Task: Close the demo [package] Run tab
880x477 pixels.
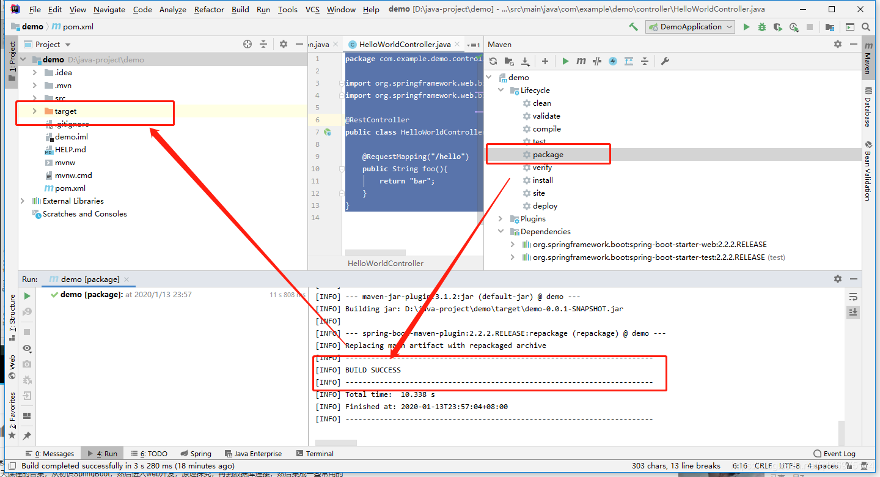Action: click(127, 279)
